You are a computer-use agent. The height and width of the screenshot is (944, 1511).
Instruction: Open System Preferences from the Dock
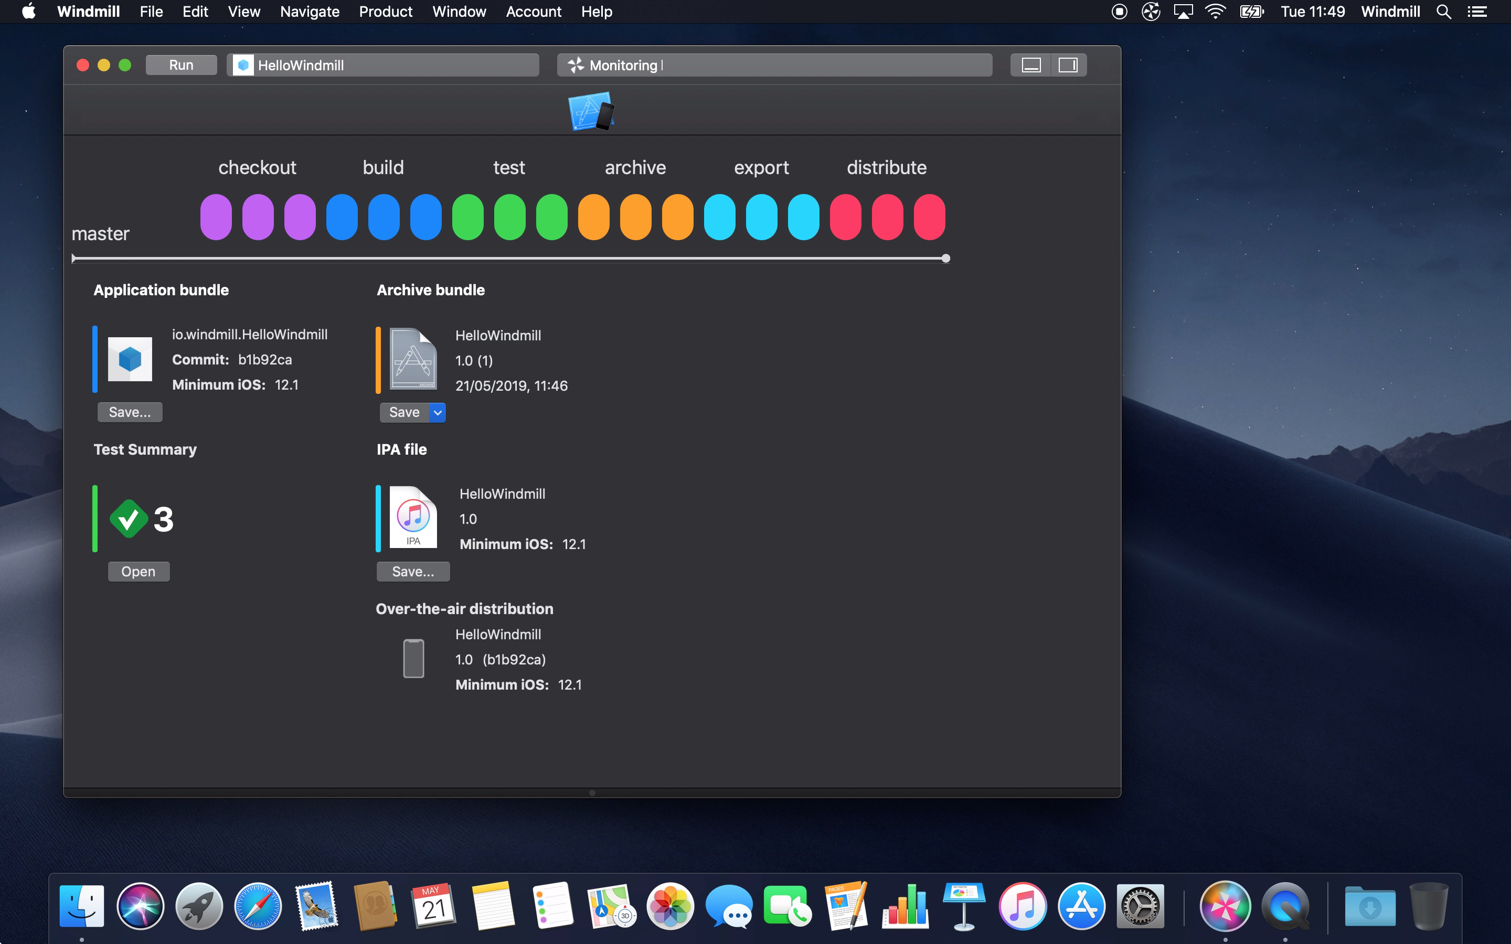coord(1140,906)
